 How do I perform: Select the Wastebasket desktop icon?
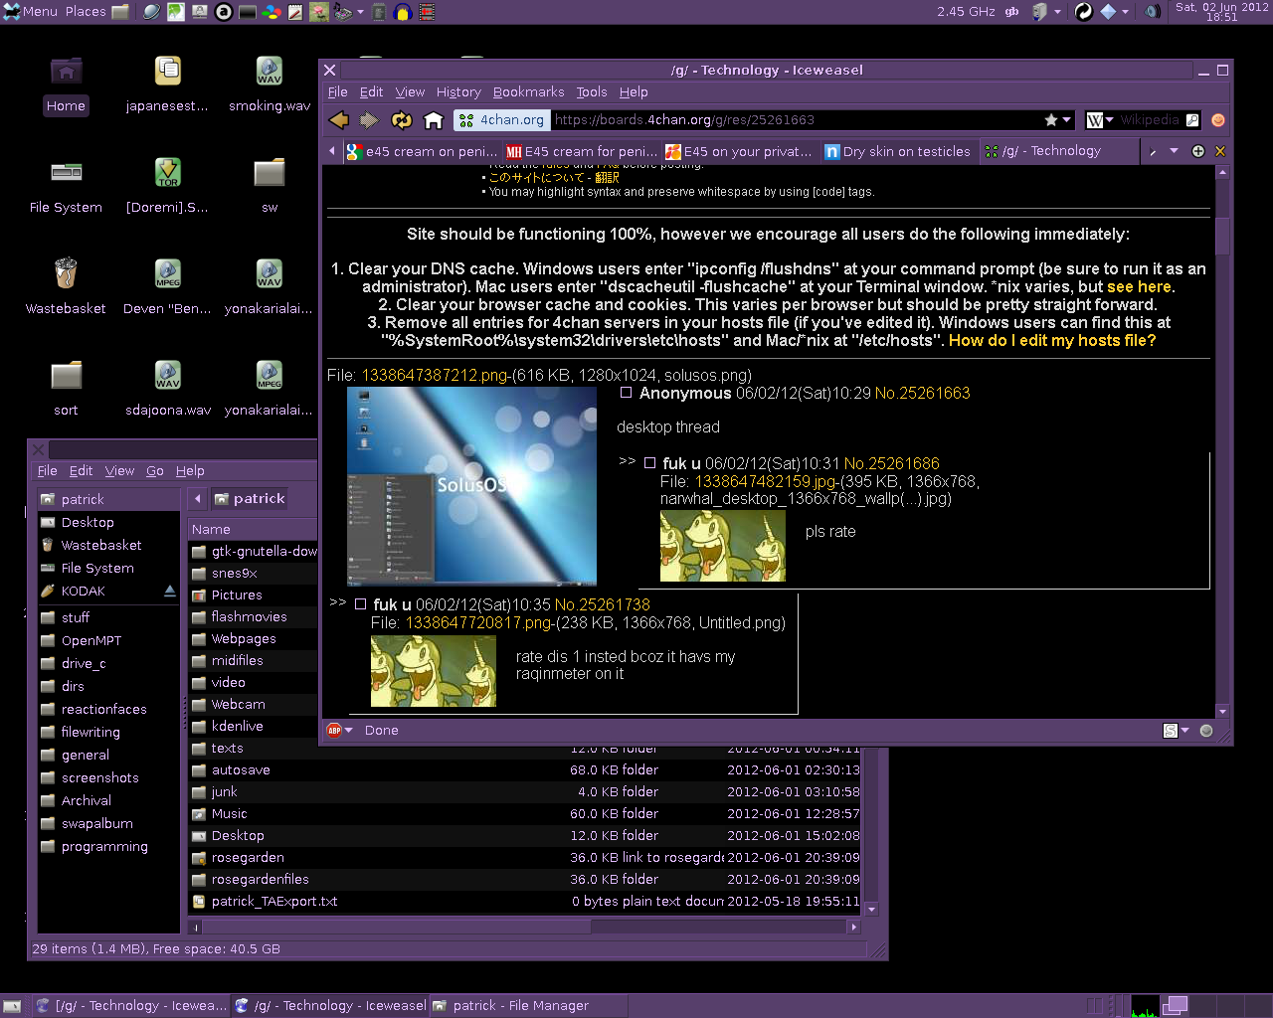(66, 287)
